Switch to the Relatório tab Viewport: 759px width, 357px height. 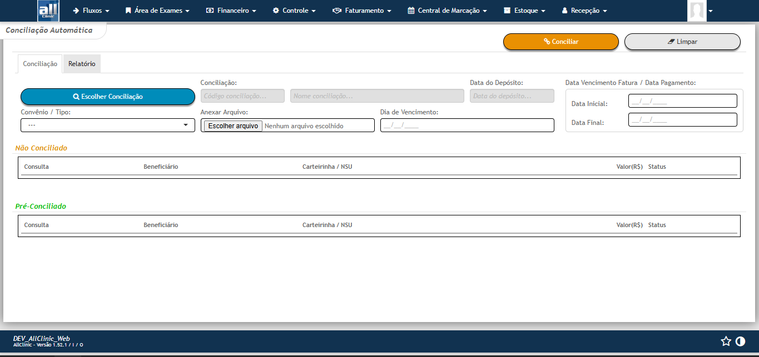[x=82, y=63]
